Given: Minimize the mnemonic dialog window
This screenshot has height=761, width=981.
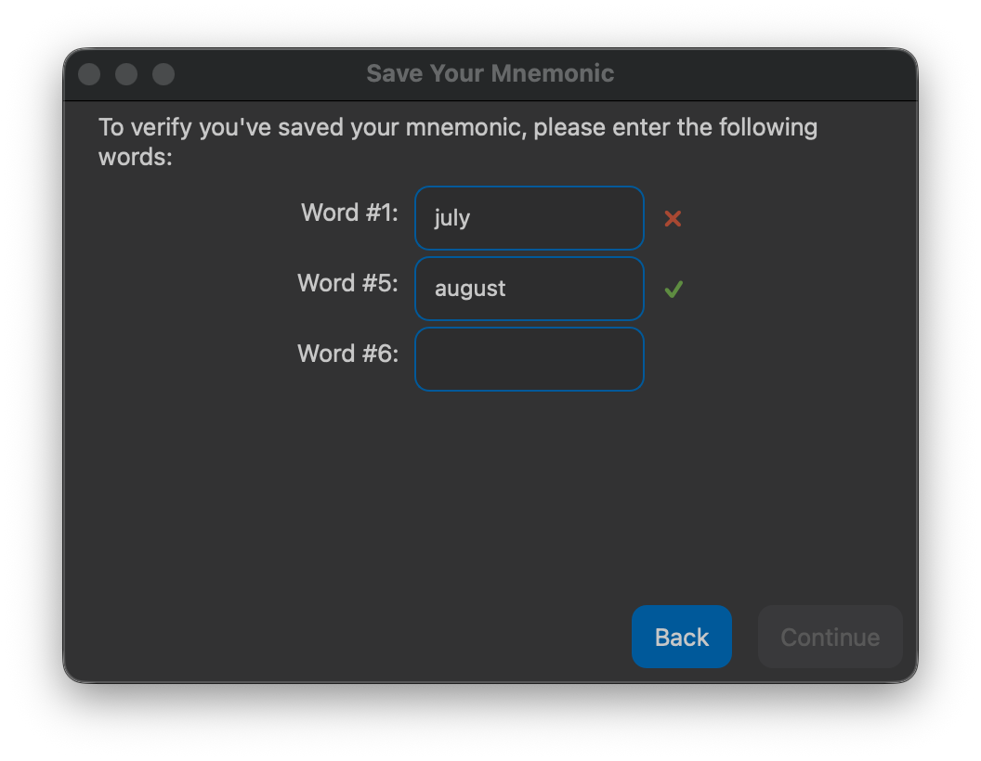Looking at the screenshot, I should point(126,74).
